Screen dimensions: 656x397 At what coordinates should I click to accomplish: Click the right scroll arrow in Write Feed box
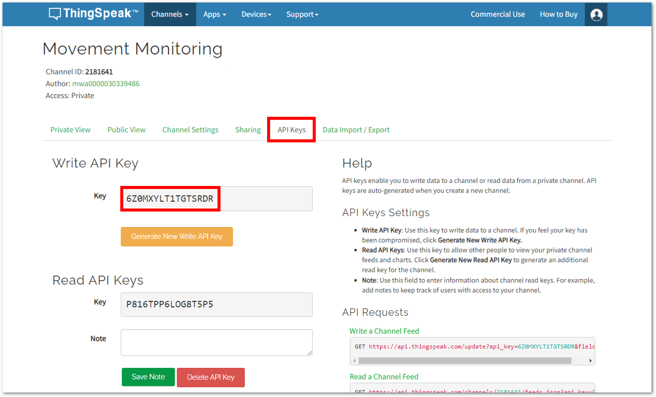[591, 360]
